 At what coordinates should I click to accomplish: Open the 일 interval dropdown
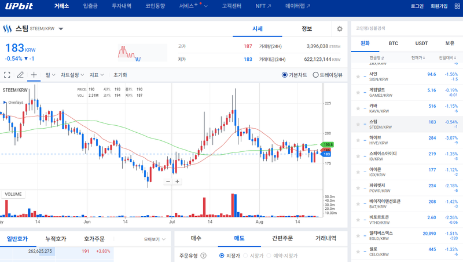point(50,75)
